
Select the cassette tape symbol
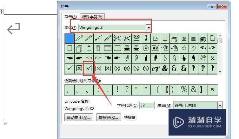point(155,48)
